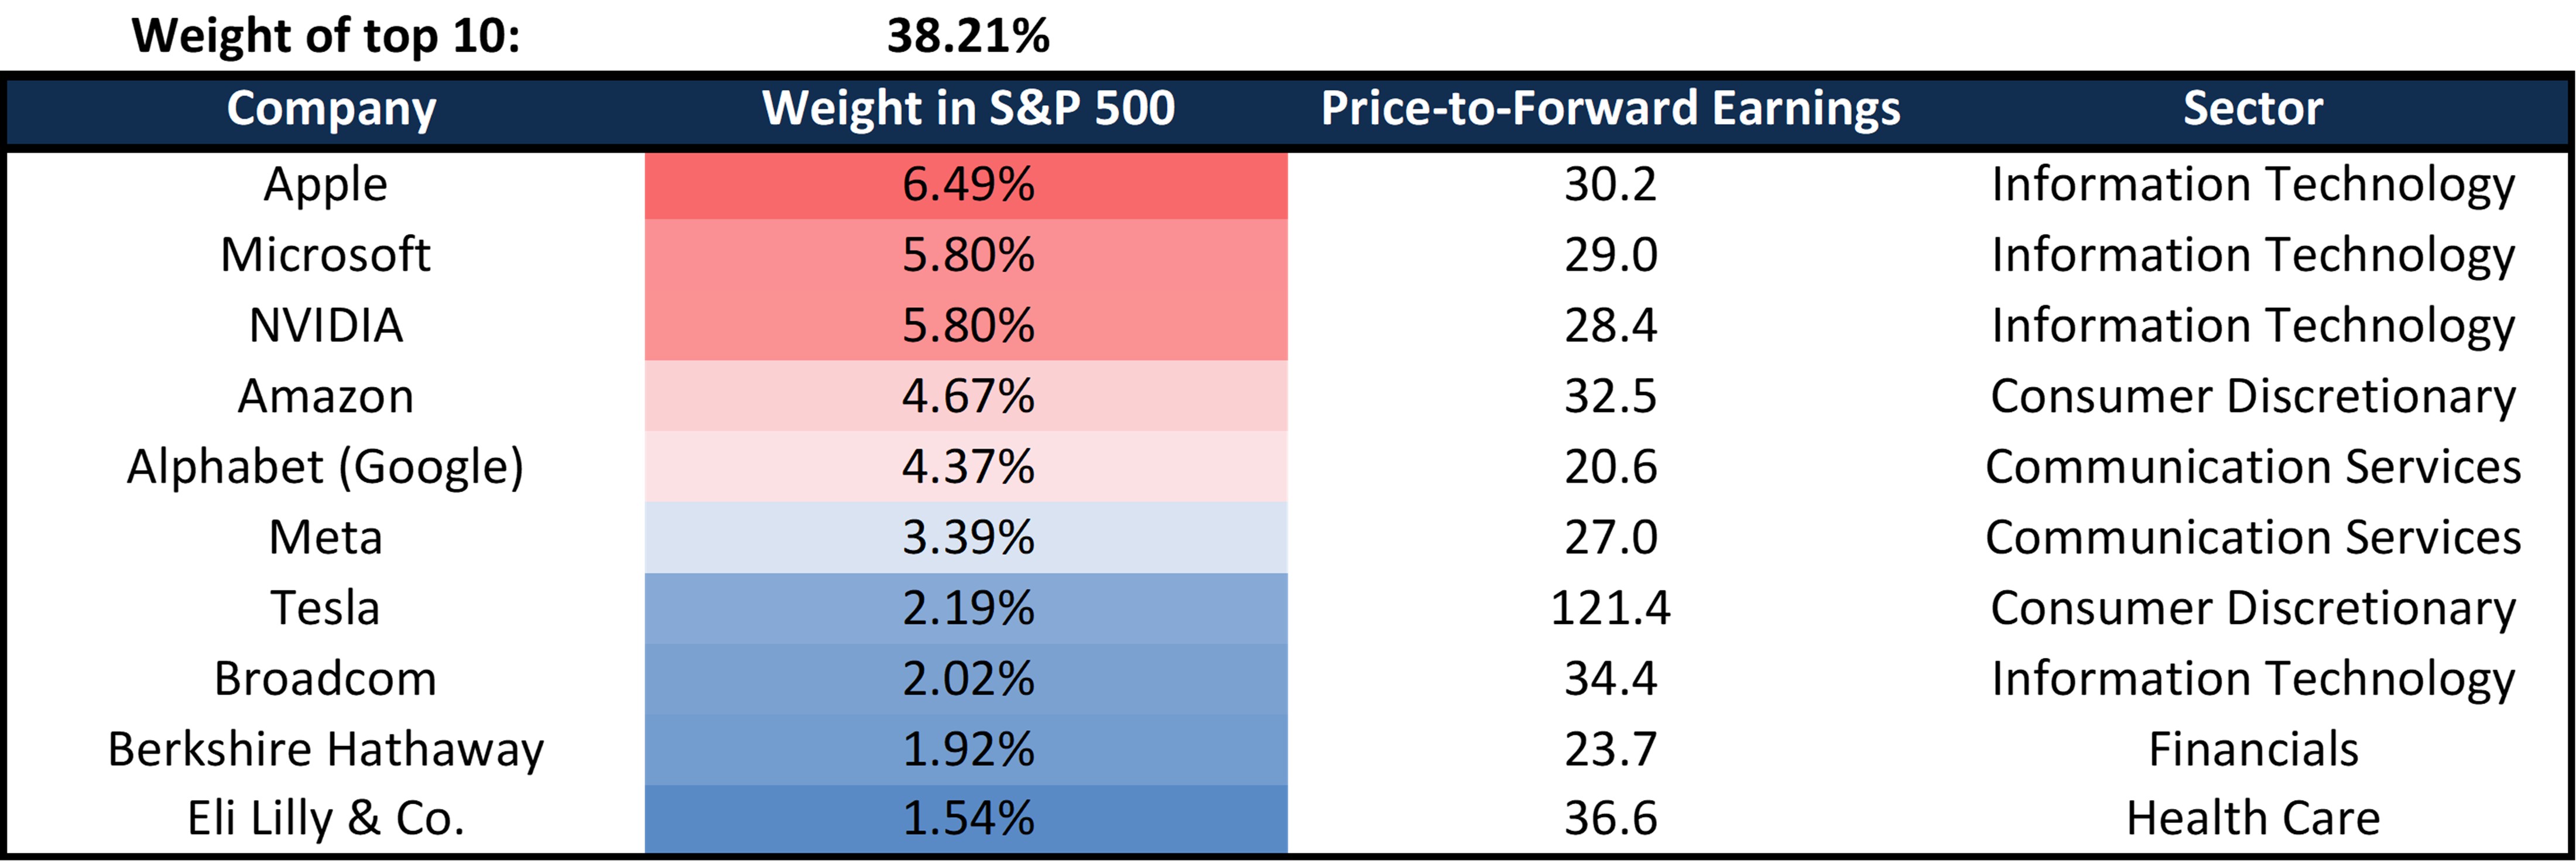Click the Price-to-Forward Earnings column header
2576x861 pixels.
pos(1610,109)
